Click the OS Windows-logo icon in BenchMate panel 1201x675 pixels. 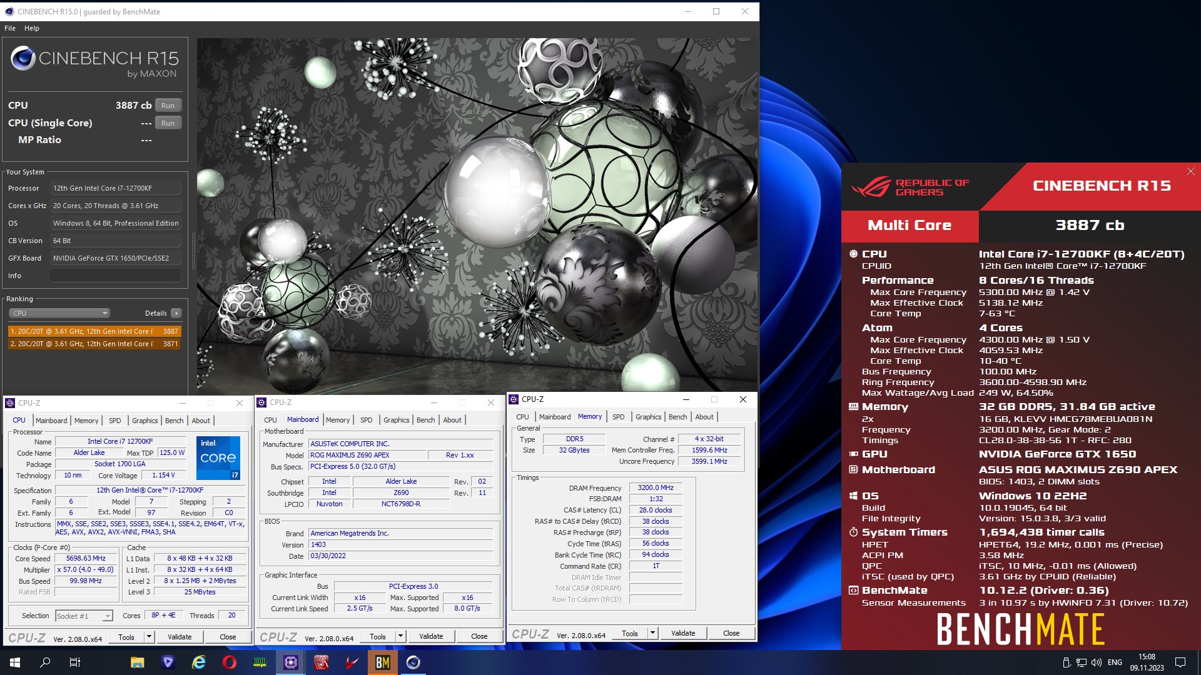click(853, 496)
